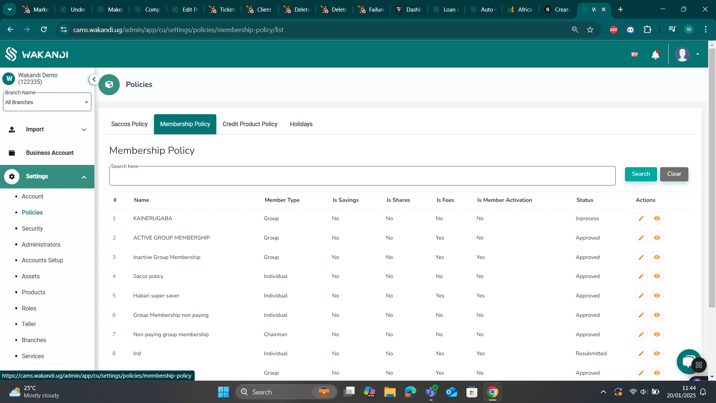Click the Import upload icon
This screenshot has width=716, height=403.
click(12, 129)
